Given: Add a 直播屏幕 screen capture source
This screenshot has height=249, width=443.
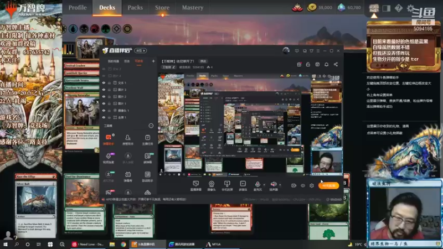Looking at the screenshot, I should 195,186.
